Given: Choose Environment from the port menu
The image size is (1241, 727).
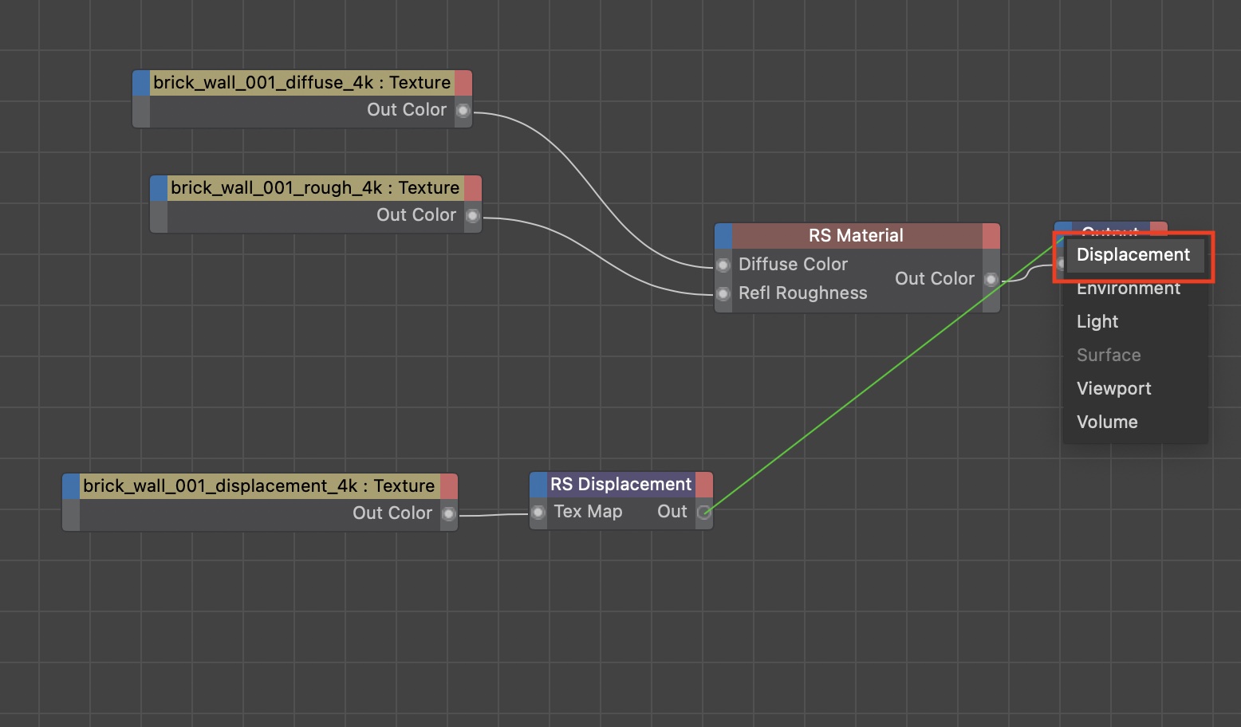Looking at the screenshot, I should (x=1128, y=289).
